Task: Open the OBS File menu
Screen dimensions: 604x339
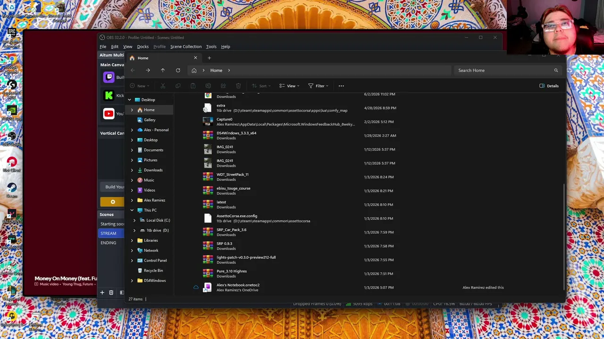Action: pos(103,47)
